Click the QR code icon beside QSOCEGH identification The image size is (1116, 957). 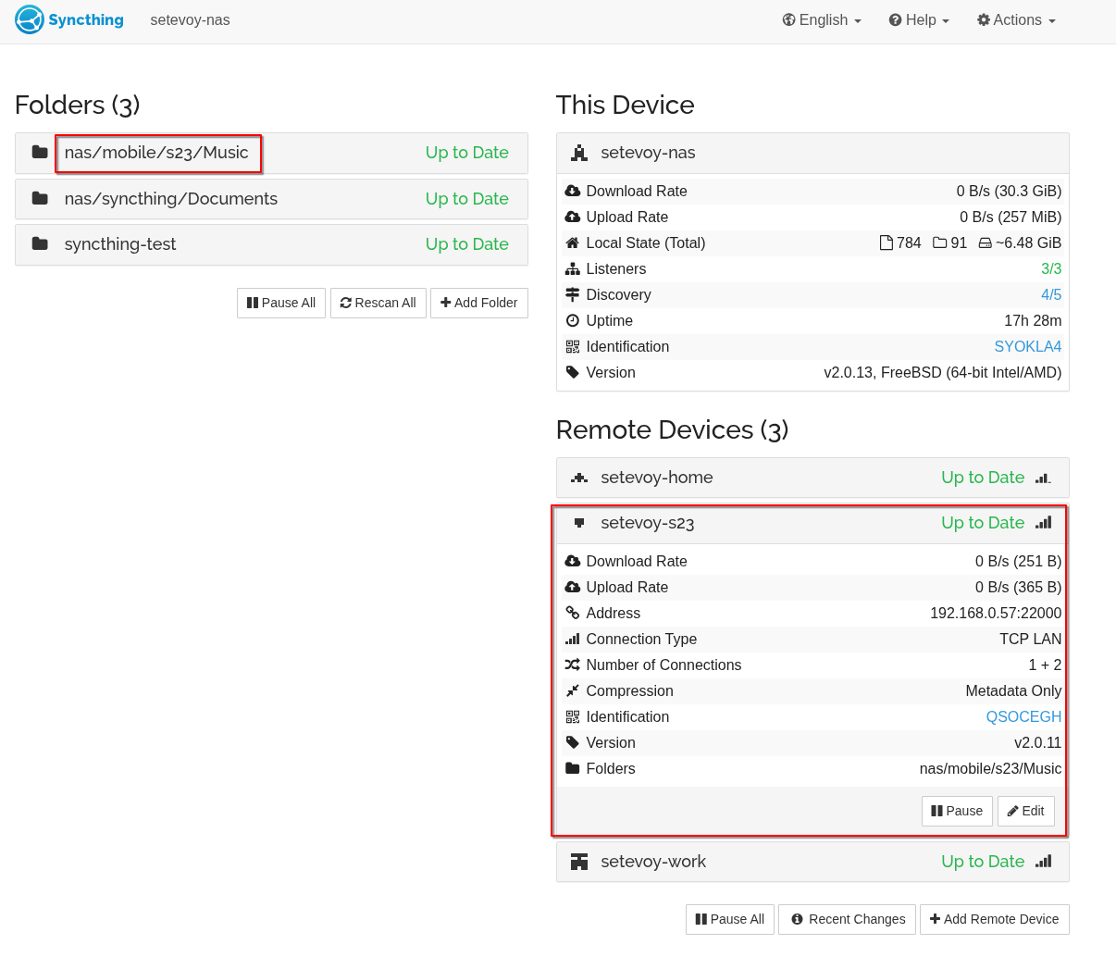click(573, 717)
